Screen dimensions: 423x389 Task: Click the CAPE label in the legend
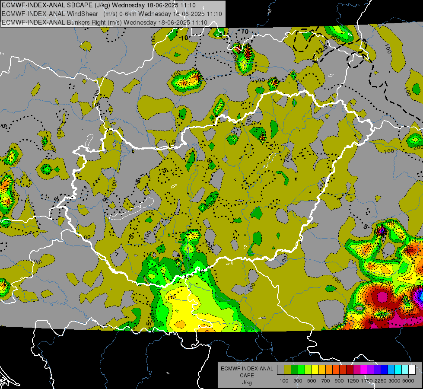pyautogui.click(x=247, y=376)
